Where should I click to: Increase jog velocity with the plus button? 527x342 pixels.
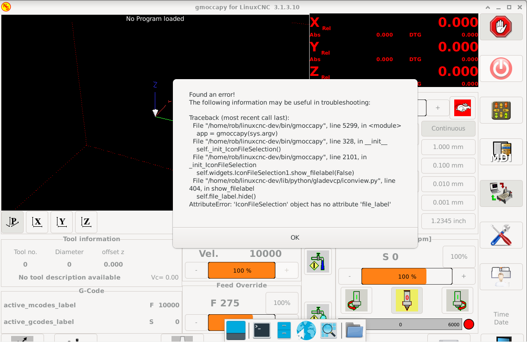pyautogui.click(x=287, y=271)
